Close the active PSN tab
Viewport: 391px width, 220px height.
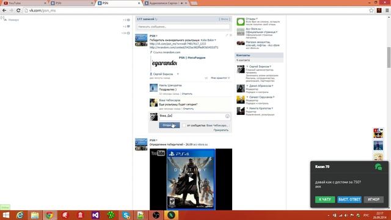tap(139, 3)
